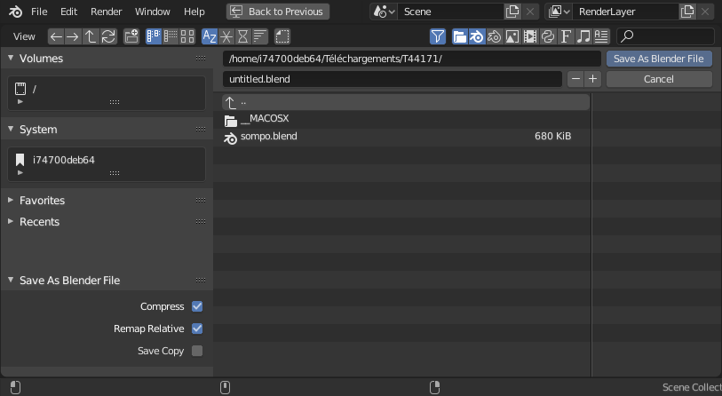
Task: Increment the filename number
Action: pos(592,79)
